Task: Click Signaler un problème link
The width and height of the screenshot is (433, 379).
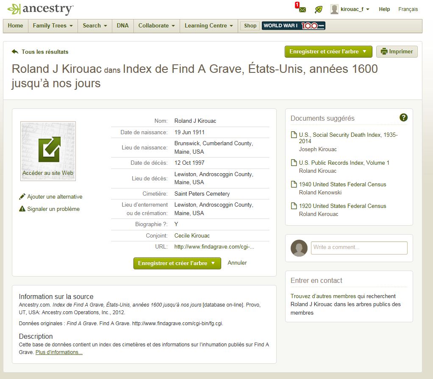Action: click(53, 209)
